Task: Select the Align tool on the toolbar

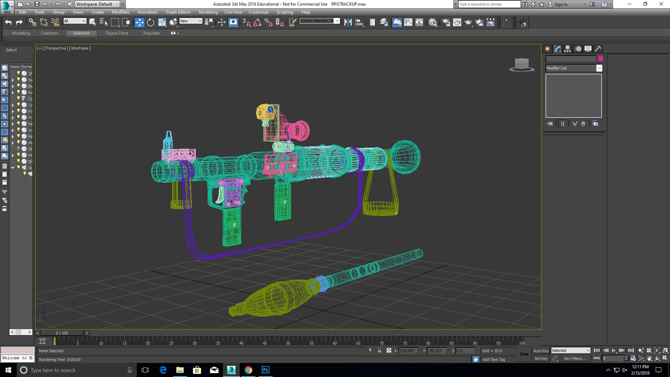Action: coord(359,22)
